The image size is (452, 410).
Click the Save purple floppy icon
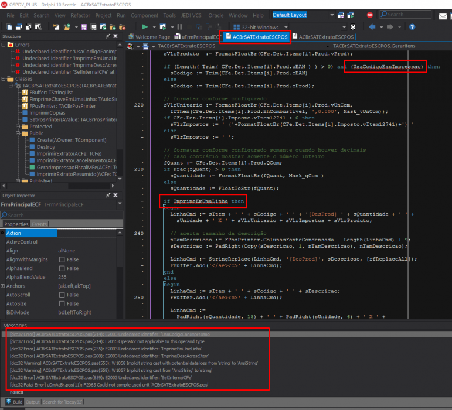tap(84, 27)
